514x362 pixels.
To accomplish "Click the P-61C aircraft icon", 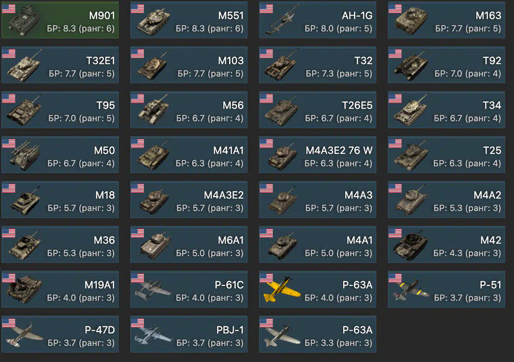I will 153,290.
